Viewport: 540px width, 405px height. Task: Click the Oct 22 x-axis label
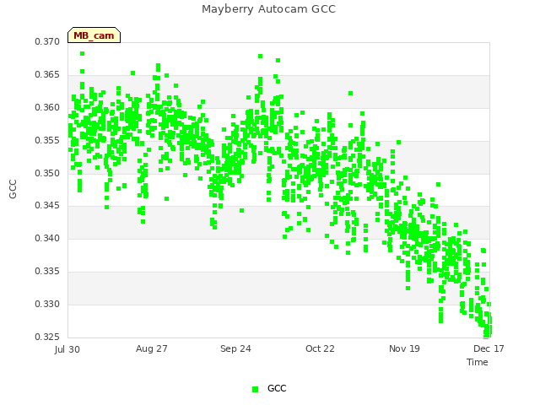tap(320, 348)
